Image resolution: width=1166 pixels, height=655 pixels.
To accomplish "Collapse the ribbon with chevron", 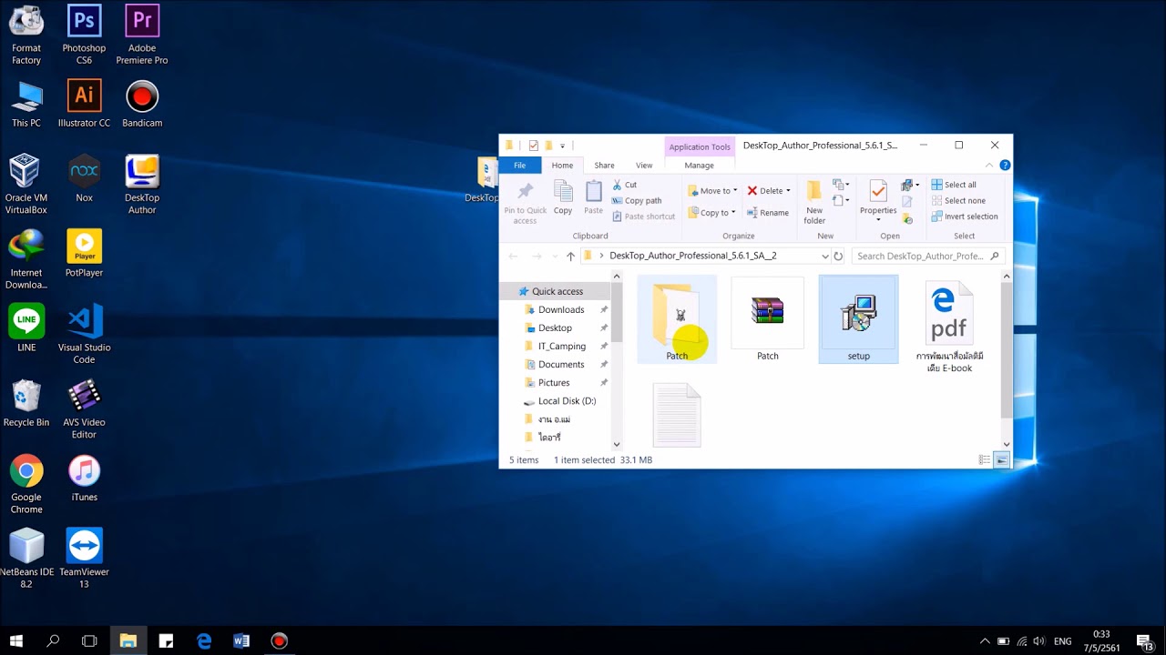I will (x=990, y=166).
